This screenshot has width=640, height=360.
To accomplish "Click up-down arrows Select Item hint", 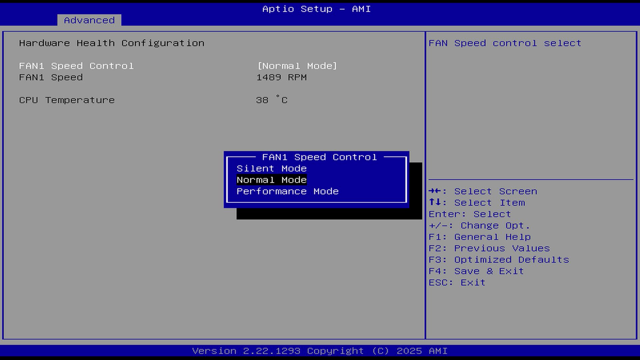I will 477,203.
